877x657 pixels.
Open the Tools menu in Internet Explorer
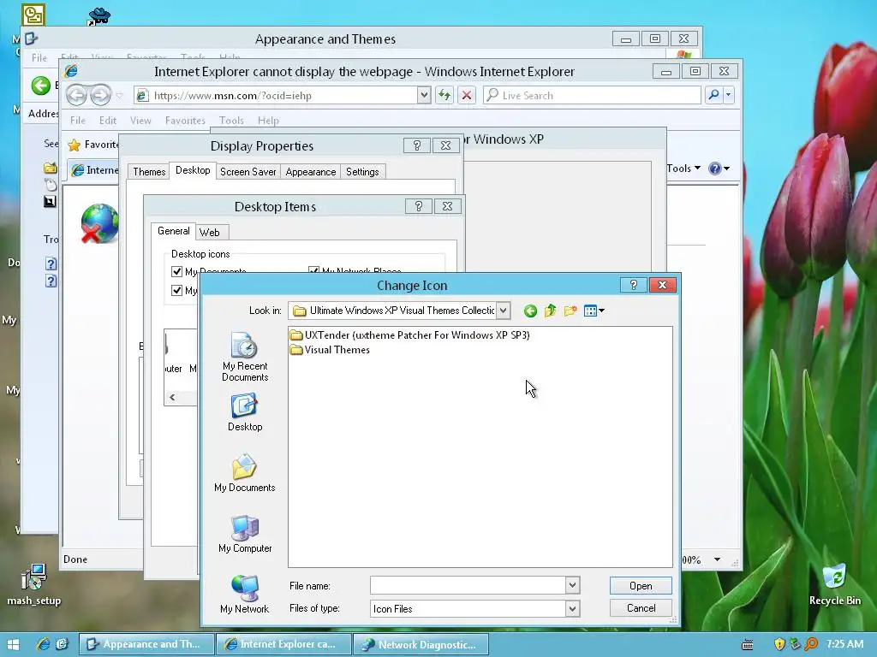[x=231, y=121]
